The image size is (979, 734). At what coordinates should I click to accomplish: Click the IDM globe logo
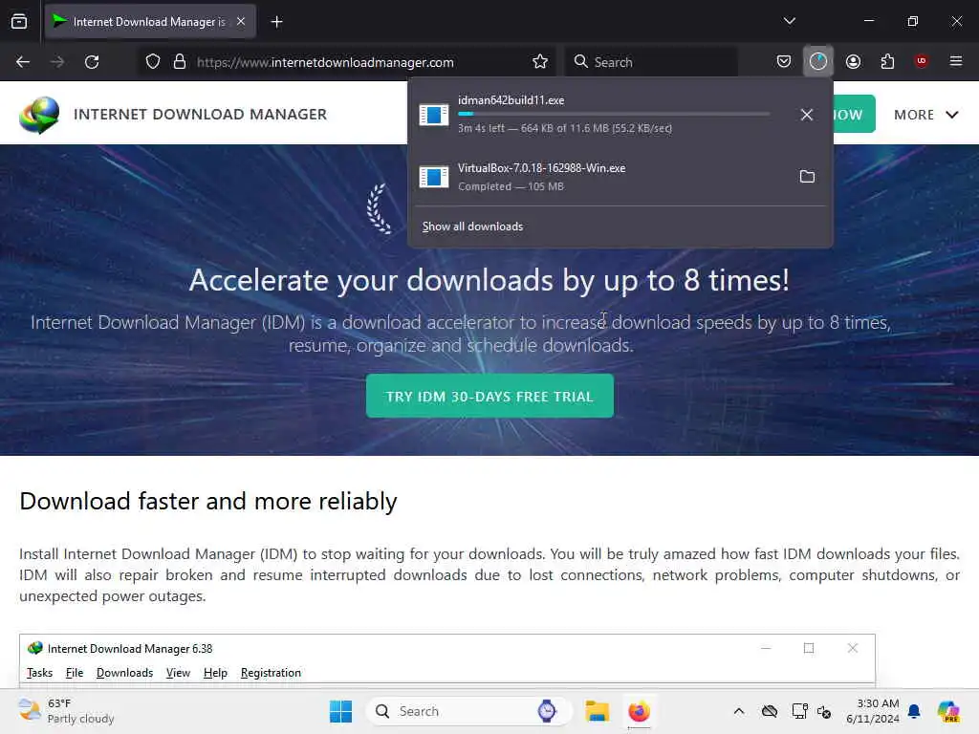click(38, 115)
